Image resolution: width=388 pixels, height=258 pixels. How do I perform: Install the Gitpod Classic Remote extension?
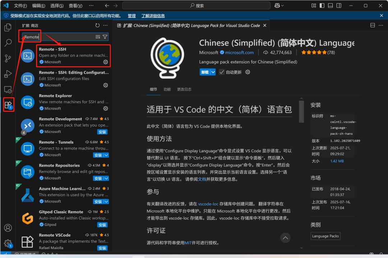coord(102,225)
